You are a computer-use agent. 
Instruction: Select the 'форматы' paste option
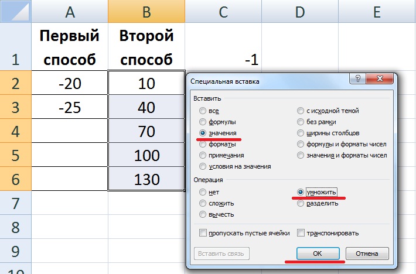click(x=203, y=144)
